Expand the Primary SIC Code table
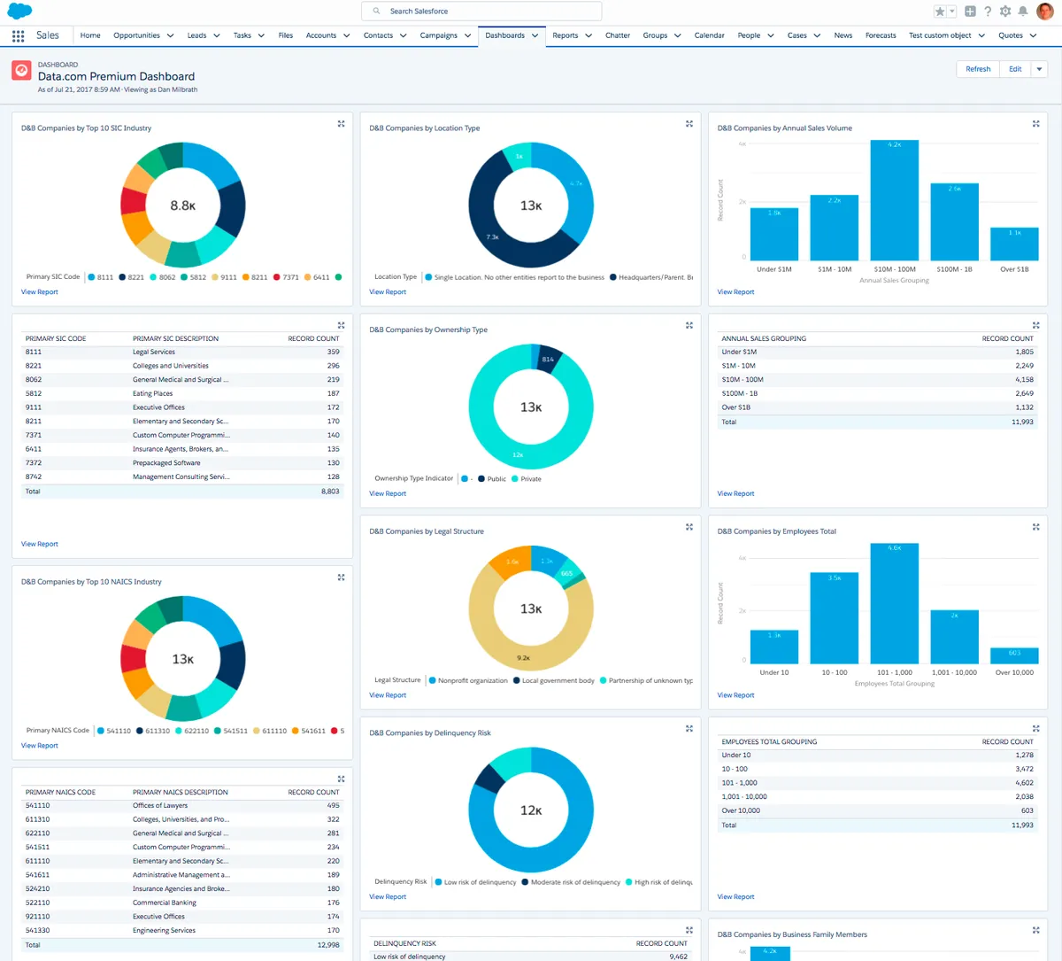This screenshot has width=1062, height=961. (341, 325)
